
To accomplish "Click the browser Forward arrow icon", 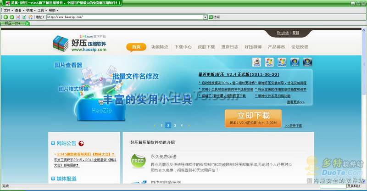I will coord(11,17).
